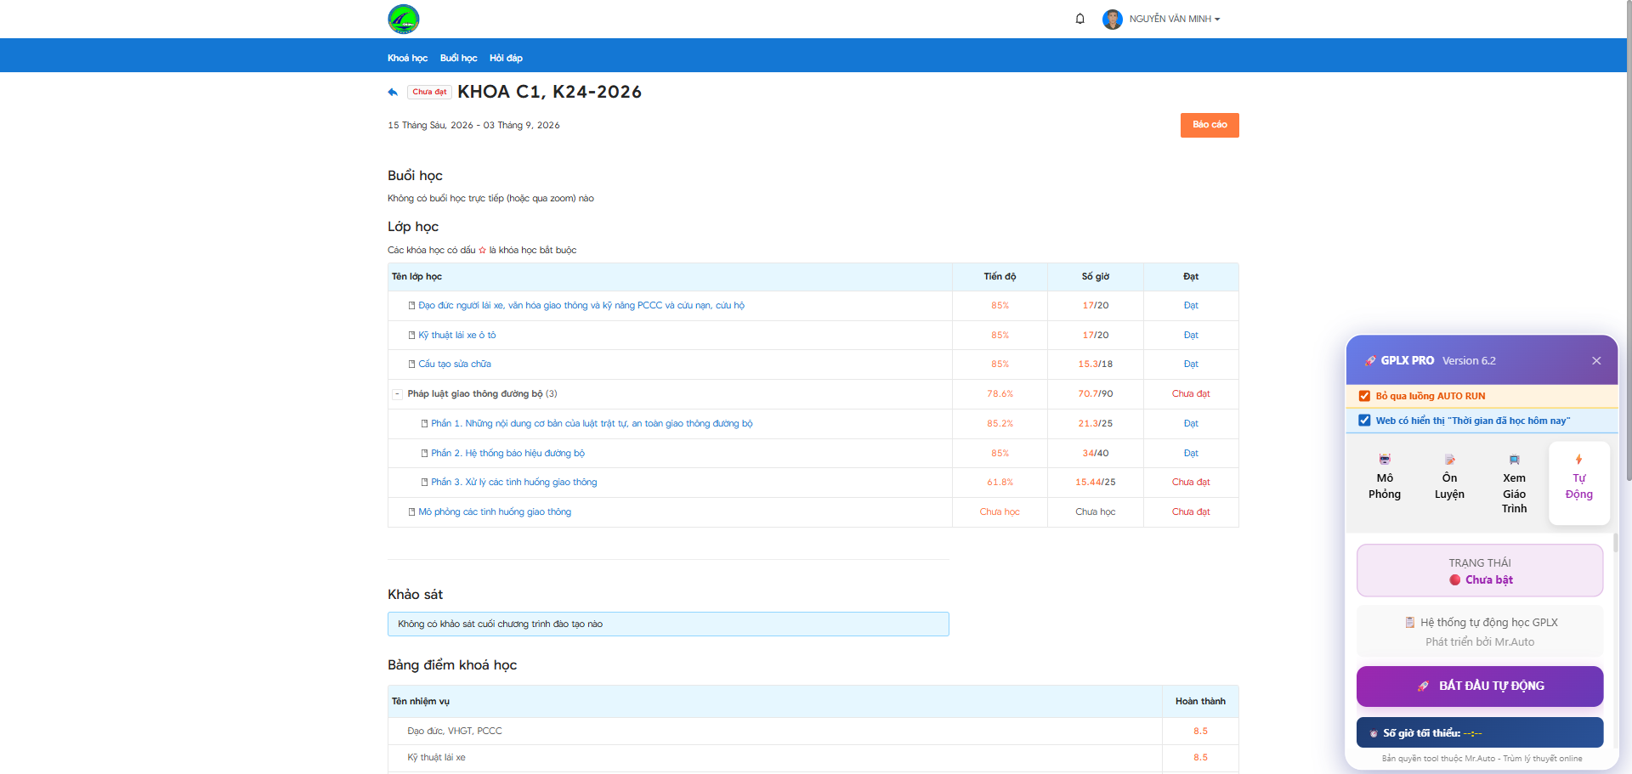Click document icon beside Mô phỏng các tình huống
This screenshot has height=774, width=1632.
point(411,512)
